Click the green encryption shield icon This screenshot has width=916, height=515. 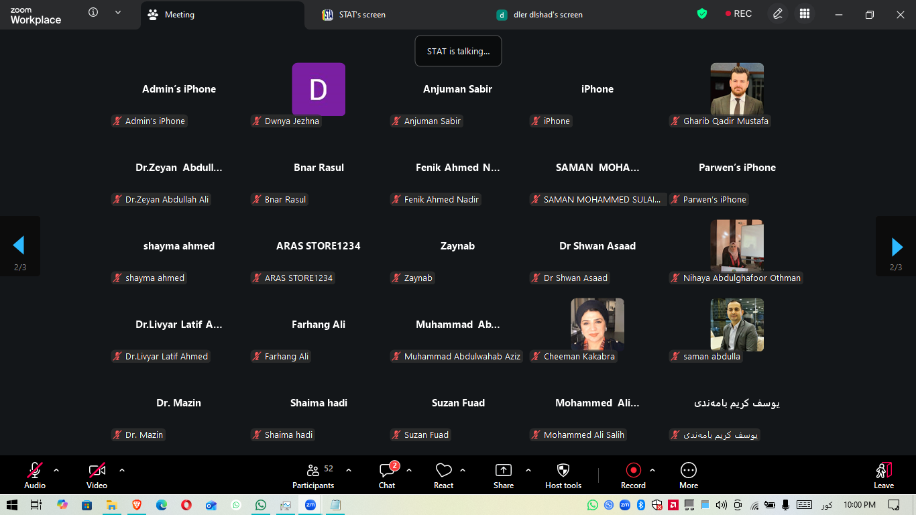[702, 14]
